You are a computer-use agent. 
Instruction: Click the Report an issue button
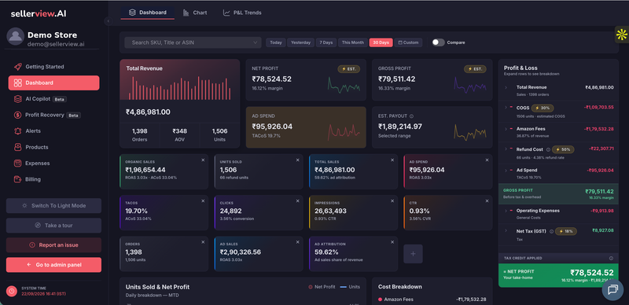point(53,244)
